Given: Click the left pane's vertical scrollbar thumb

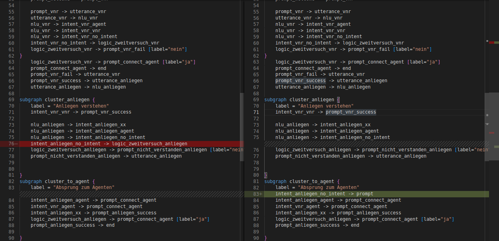Looking at the screenshot, I should coord(242,119).
